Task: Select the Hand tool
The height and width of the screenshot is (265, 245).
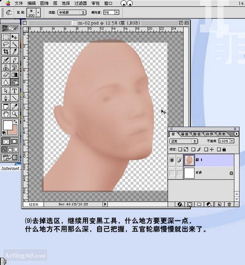Action: coord(6,114)
